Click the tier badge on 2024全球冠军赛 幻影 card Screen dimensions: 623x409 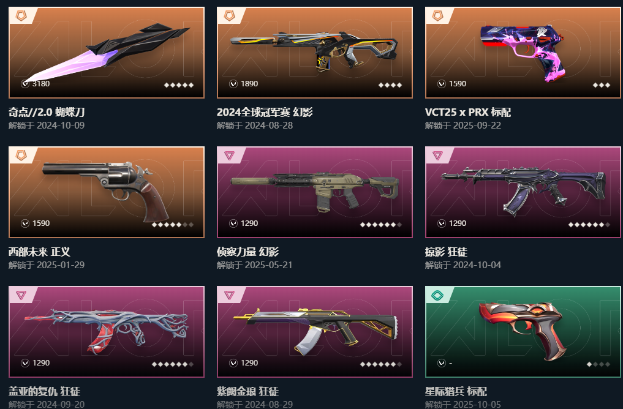(229, 16)
